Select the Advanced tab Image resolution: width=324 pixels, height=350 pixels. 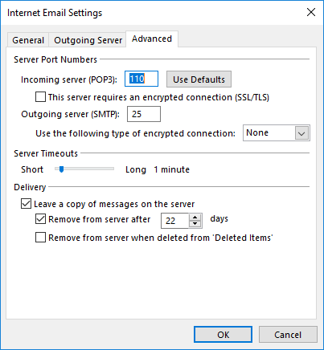pyautogui.click(x=152, y=39)
